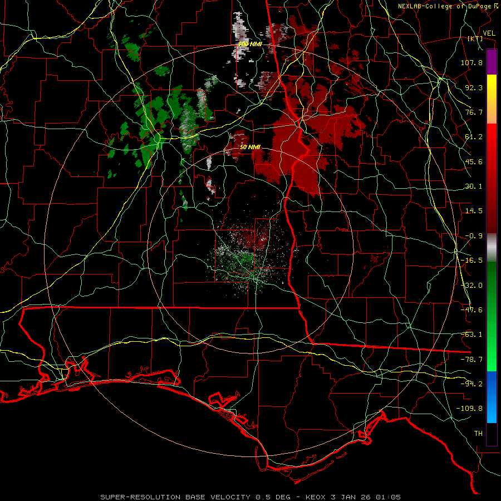Select the -32.0 legend value
Screen dimensions: 501x501
(471, 286)
